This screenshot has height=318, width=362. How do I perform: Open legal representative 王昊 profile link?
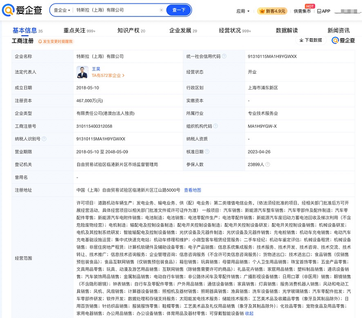96,69
